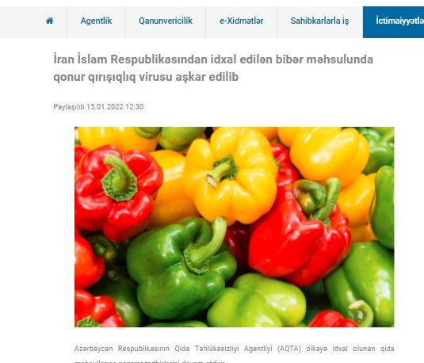424x363 pixels.
Task: Click the word virusu in headline
Action: point(155,77)
